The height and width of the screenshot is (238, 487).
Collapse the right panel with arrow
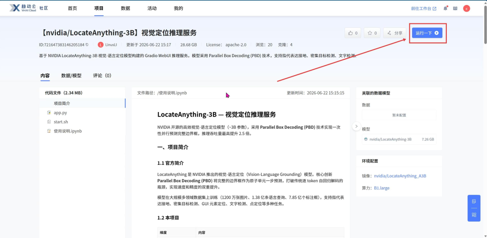356,126
